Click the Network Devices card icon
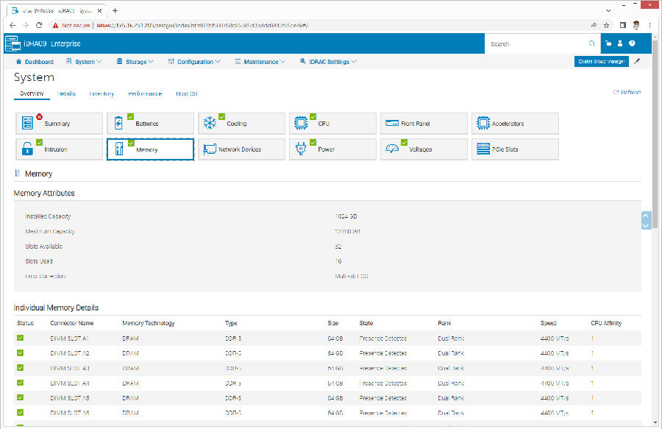Viewport: 662px width, 429px height. (x=209, y=149)
